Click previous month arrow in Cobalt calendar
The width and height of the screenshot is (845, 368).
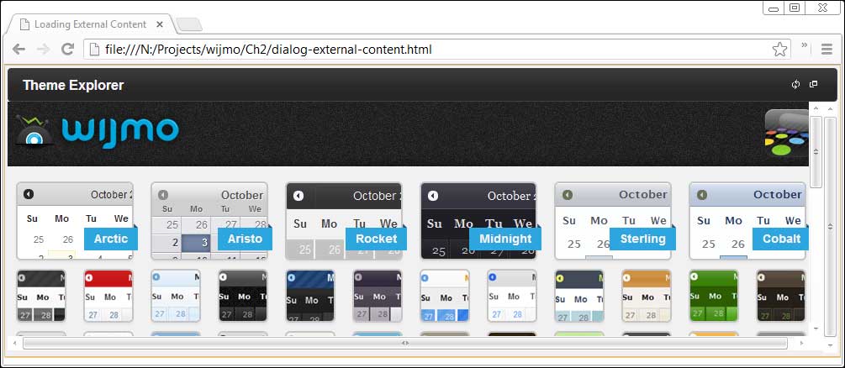click(x=702, y=195)
